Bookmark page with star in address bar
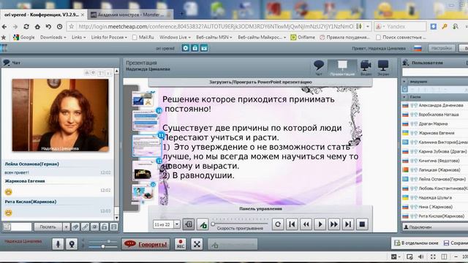This screenshot has height=263, width=468. (72, 26)
